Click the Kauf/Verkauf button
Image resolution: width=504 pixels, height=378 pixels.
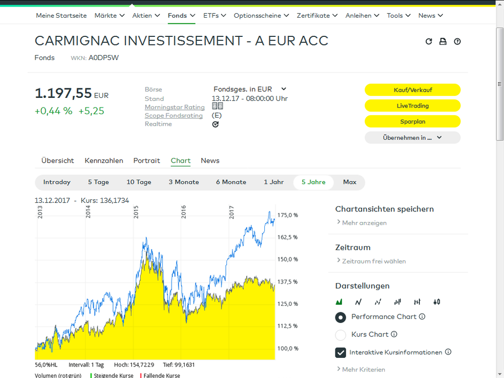(x=412, y=90)
